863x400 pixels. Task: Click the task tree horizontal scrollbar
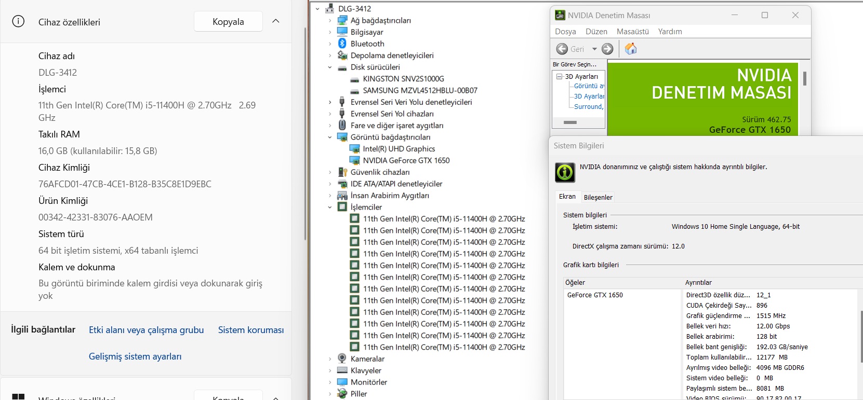(x=570, y=122)
